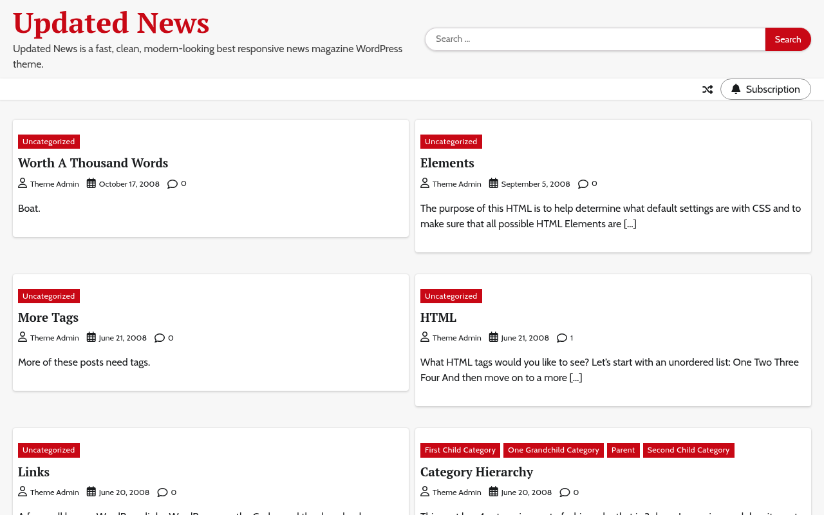824x515 pixels.
Task: Click the bell icon in the Subscription button
Action: (x=736, y=89)
